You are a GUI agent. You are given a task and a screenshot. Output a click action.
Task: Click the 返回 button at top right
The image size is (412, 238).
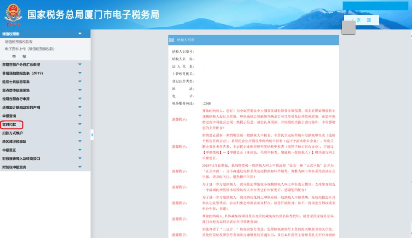[362, 20]
